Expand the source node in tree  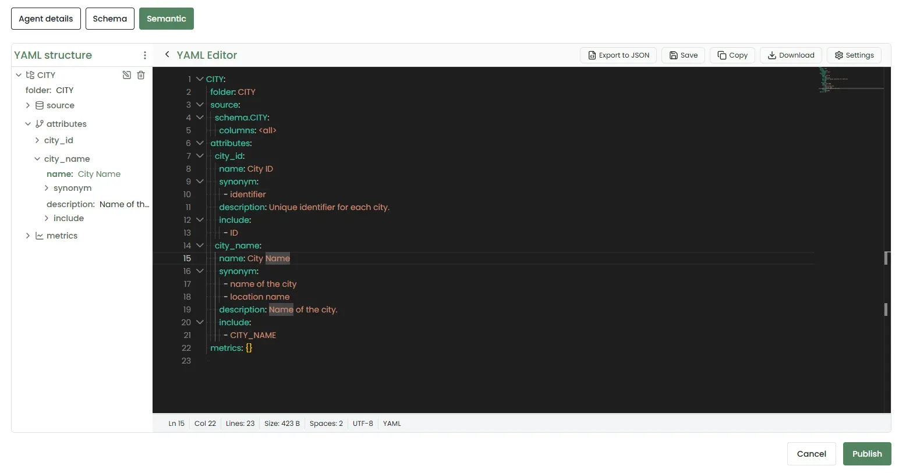(x=28, y=105)
